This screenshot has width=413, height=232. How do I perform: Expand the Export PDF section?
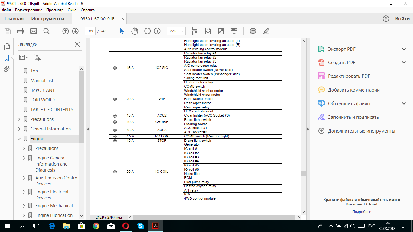coord(404,49)
